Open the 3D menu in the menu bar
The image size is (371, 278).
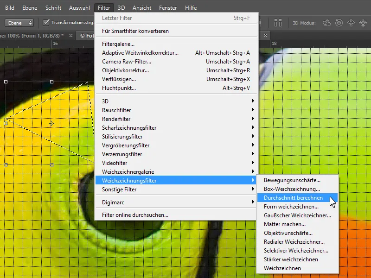pos(121,8)
